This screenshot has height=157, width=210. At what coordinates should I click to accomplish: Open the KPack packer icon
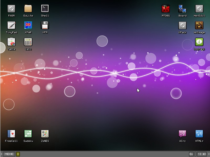coord(182,25)
